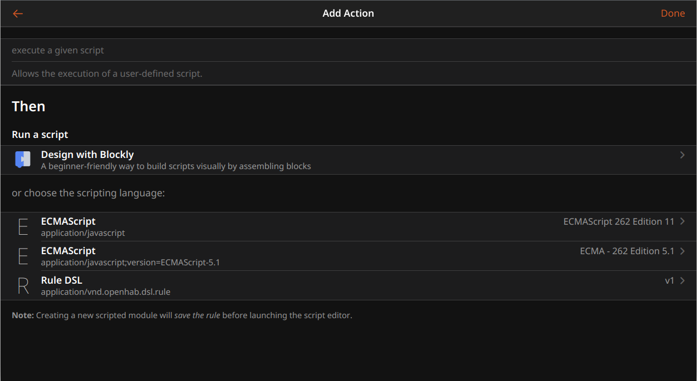Click the execute a given script description
This screenshot has width=697, height=381.
coord(58,50)
